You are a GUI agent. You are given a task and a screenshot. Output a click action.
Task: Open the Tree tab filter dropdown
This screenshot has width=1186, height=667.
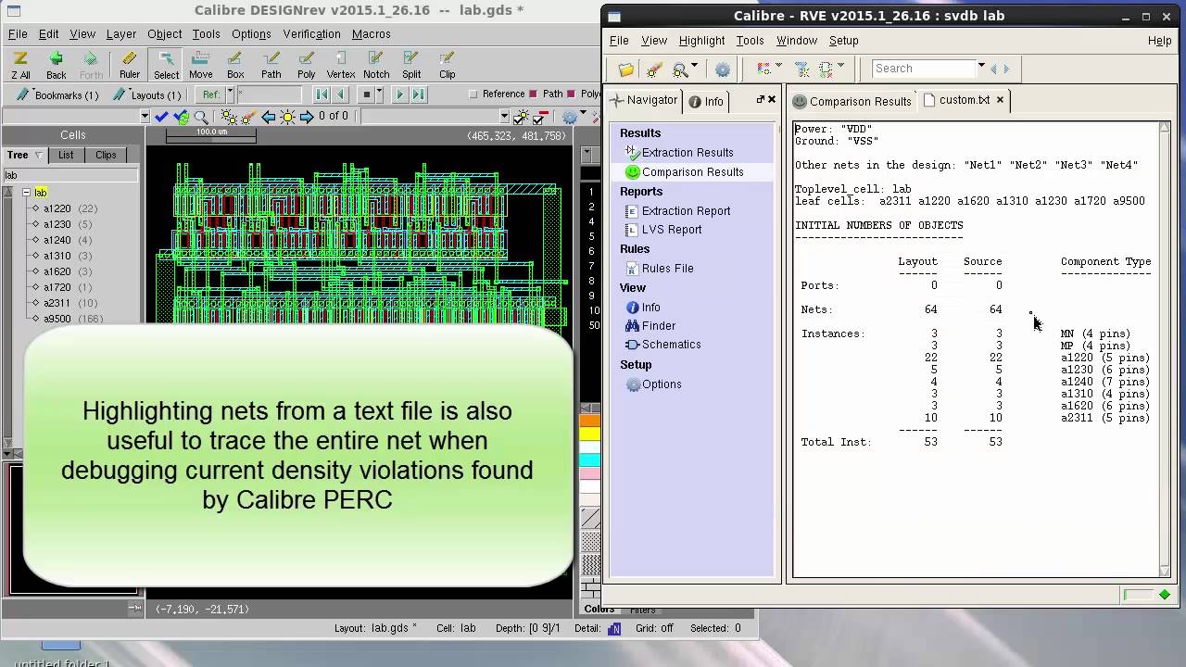click(x=38, y=156)
